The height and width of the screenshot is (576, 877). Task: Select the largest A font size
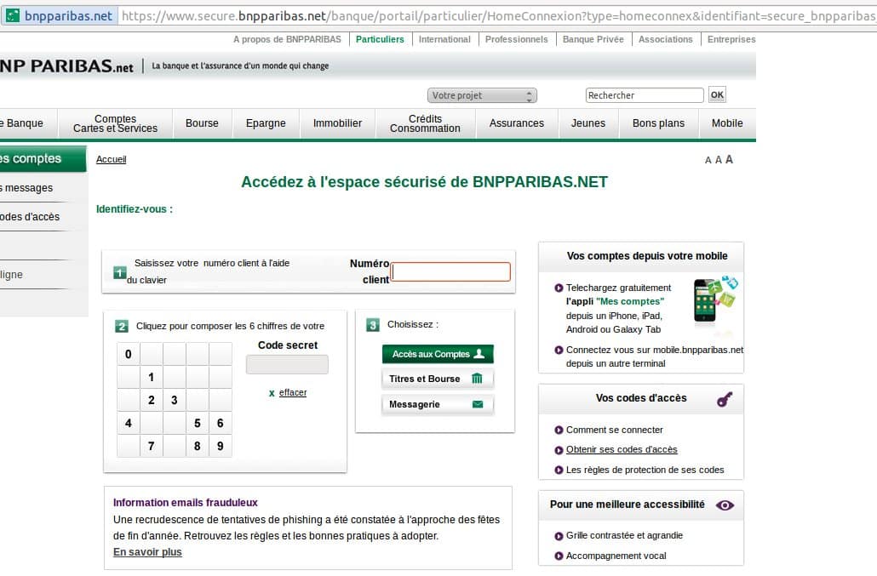pos(729,159)
